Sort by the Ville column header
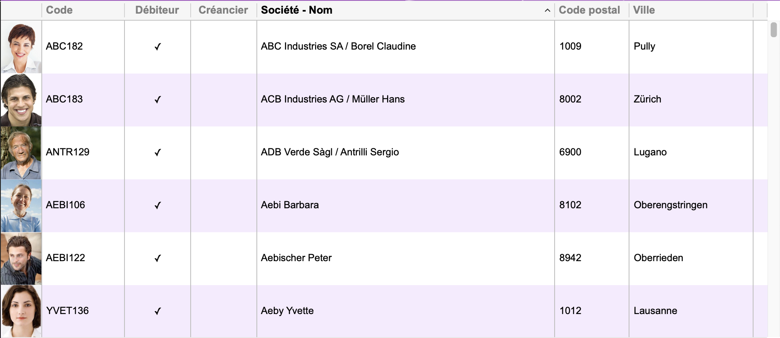 pyautogui.click(x=644, y=10)
